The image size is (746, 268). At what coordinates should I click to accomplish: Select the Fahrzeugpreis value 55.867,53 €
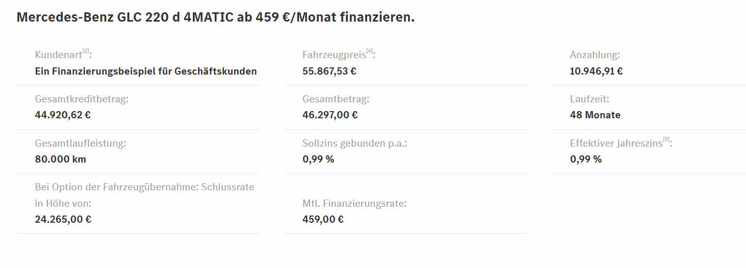tap(329, 71)
